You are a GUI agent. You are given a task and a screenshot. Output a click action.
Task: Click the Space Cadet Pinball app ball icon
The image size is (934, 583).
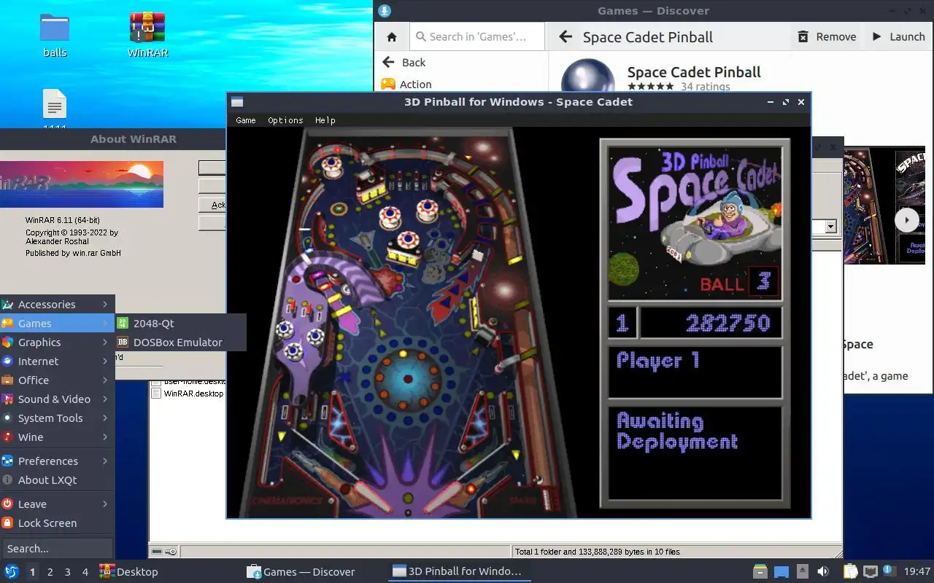tap(587, 77)
